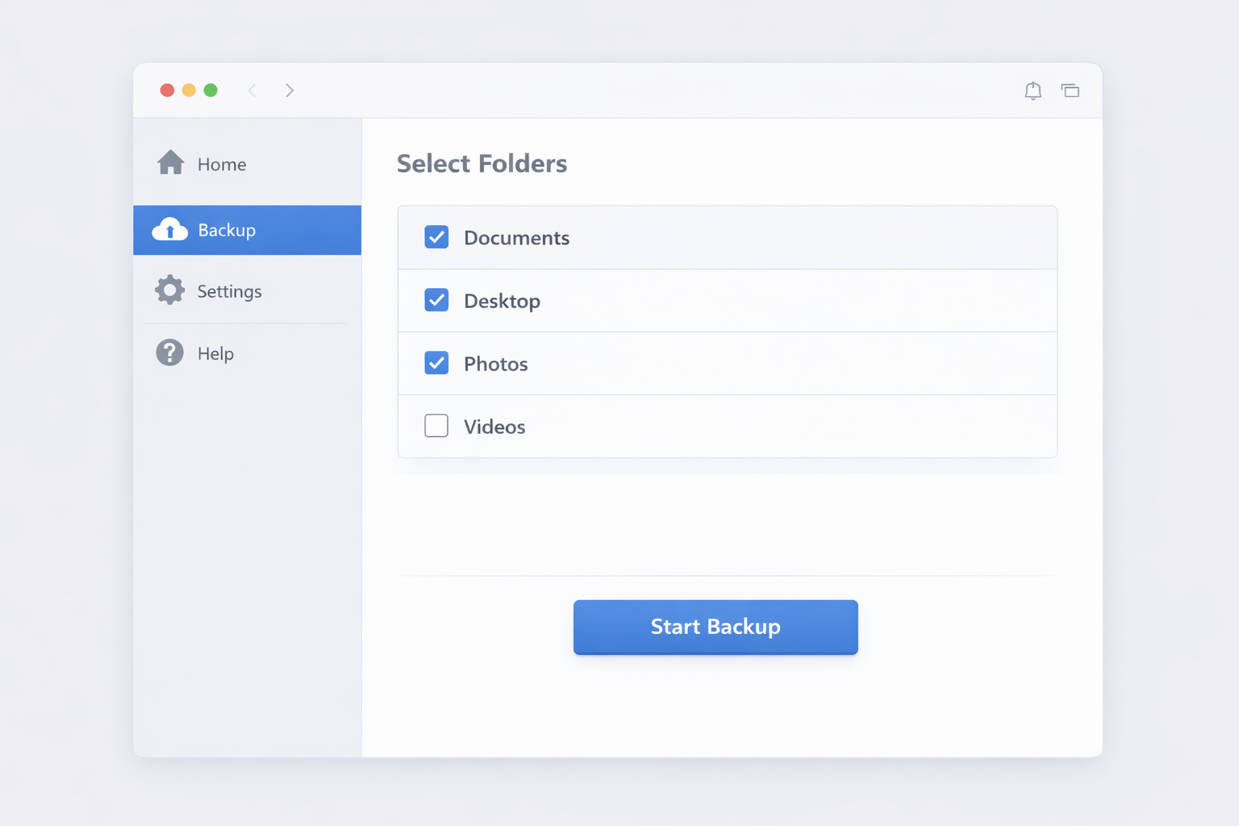Go forward using the right chevron
Viewport: 1239px width, 826px height.
pos(290,90)
